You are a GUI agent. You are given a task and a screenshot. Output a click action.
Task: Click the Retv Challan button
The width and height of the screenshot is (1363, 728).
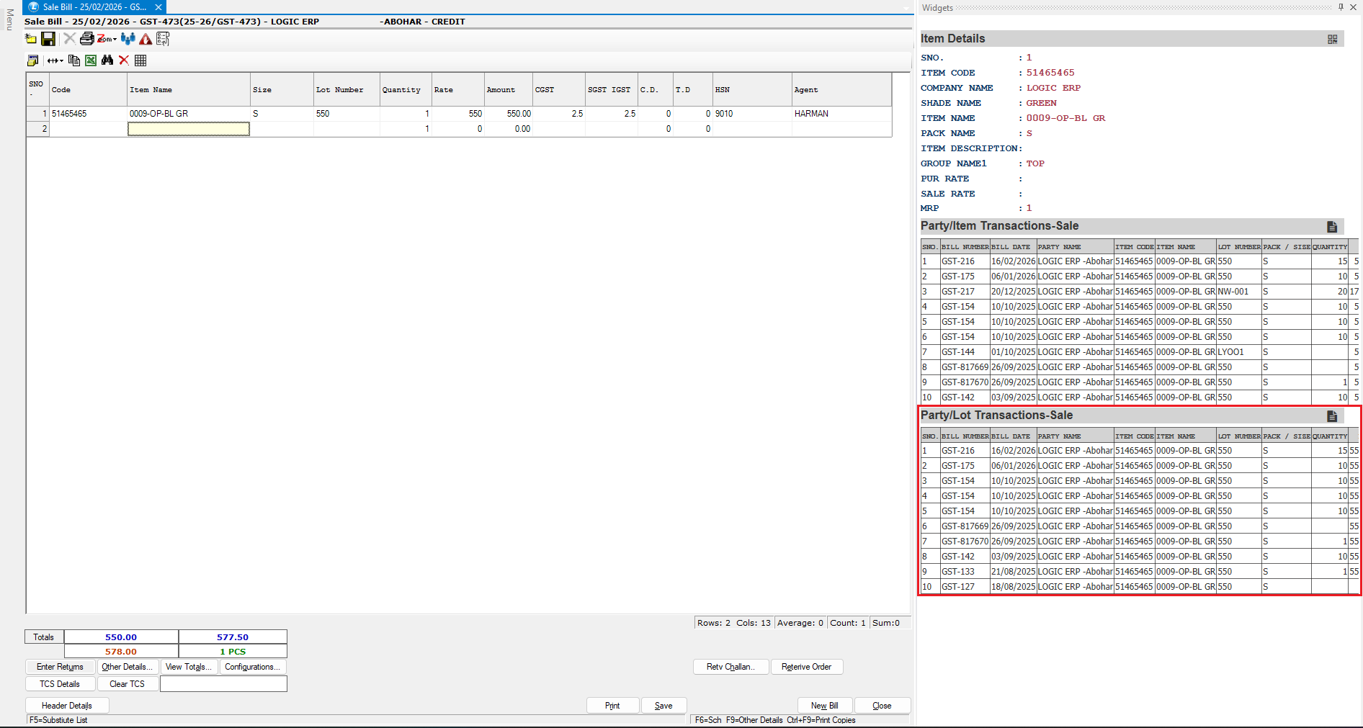pyautogui.click(x=730, y=667)
